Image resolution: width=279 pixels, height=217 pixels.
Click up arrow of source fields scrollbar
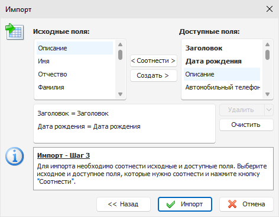pos(121,44)
